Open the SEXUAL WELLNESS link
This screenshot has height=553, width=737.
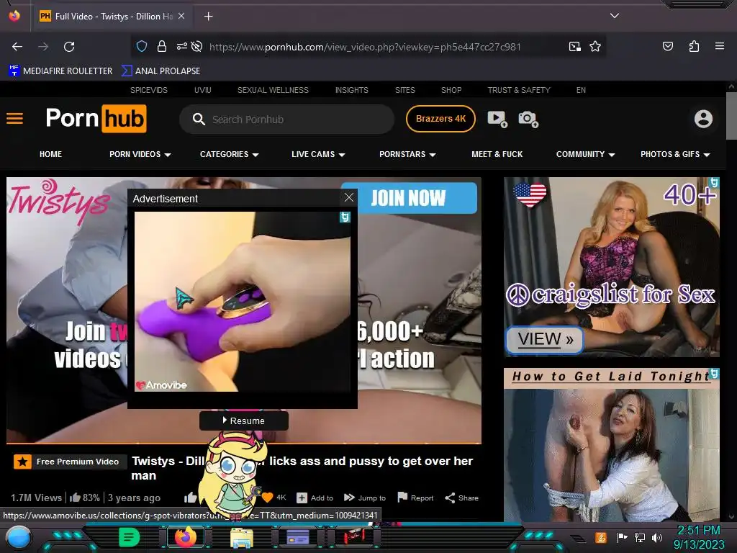point(273,90)
